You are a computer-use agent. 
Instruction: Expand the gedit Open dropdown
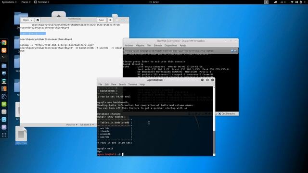pyautogui.click(x=27, y=20)
